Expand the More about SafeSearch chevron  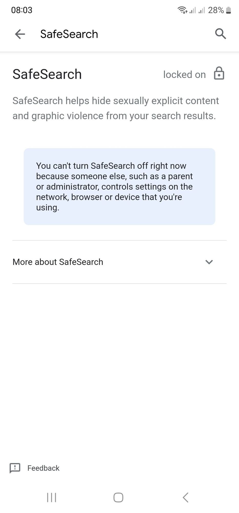point(209,262)
